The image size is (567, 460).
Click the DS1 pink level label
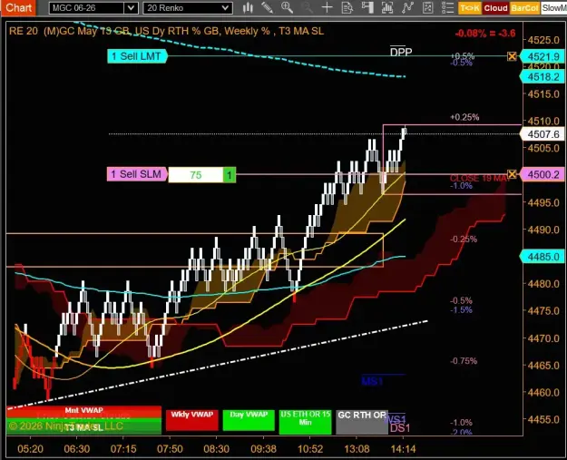(x=400, y=428)
